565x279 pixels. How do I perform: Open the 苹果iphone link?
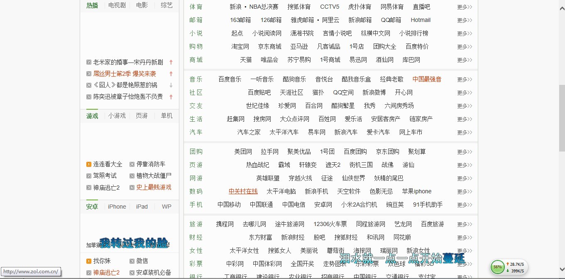click(417, 191)
